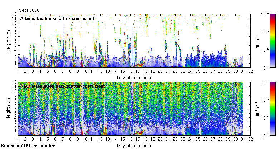Click the 0 km tick label on the top plot

coord(15,68)
